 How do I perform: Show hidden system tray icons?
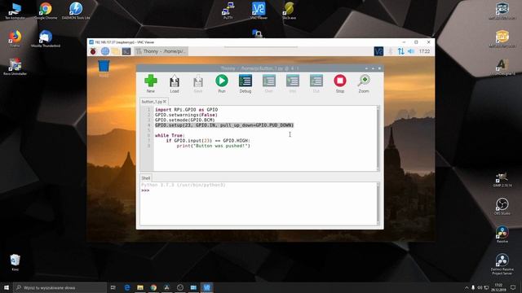467,287
